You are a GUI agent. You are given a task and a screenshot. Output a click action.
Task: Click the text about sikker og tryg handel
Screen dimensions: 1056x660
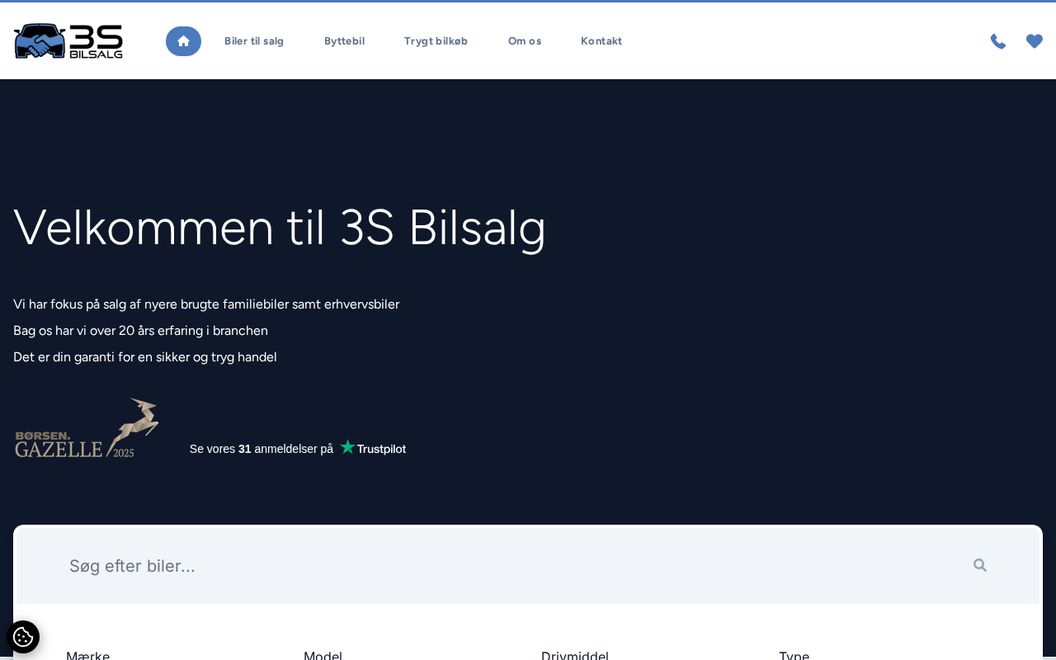pyautogui.click(x=145, y=357)
